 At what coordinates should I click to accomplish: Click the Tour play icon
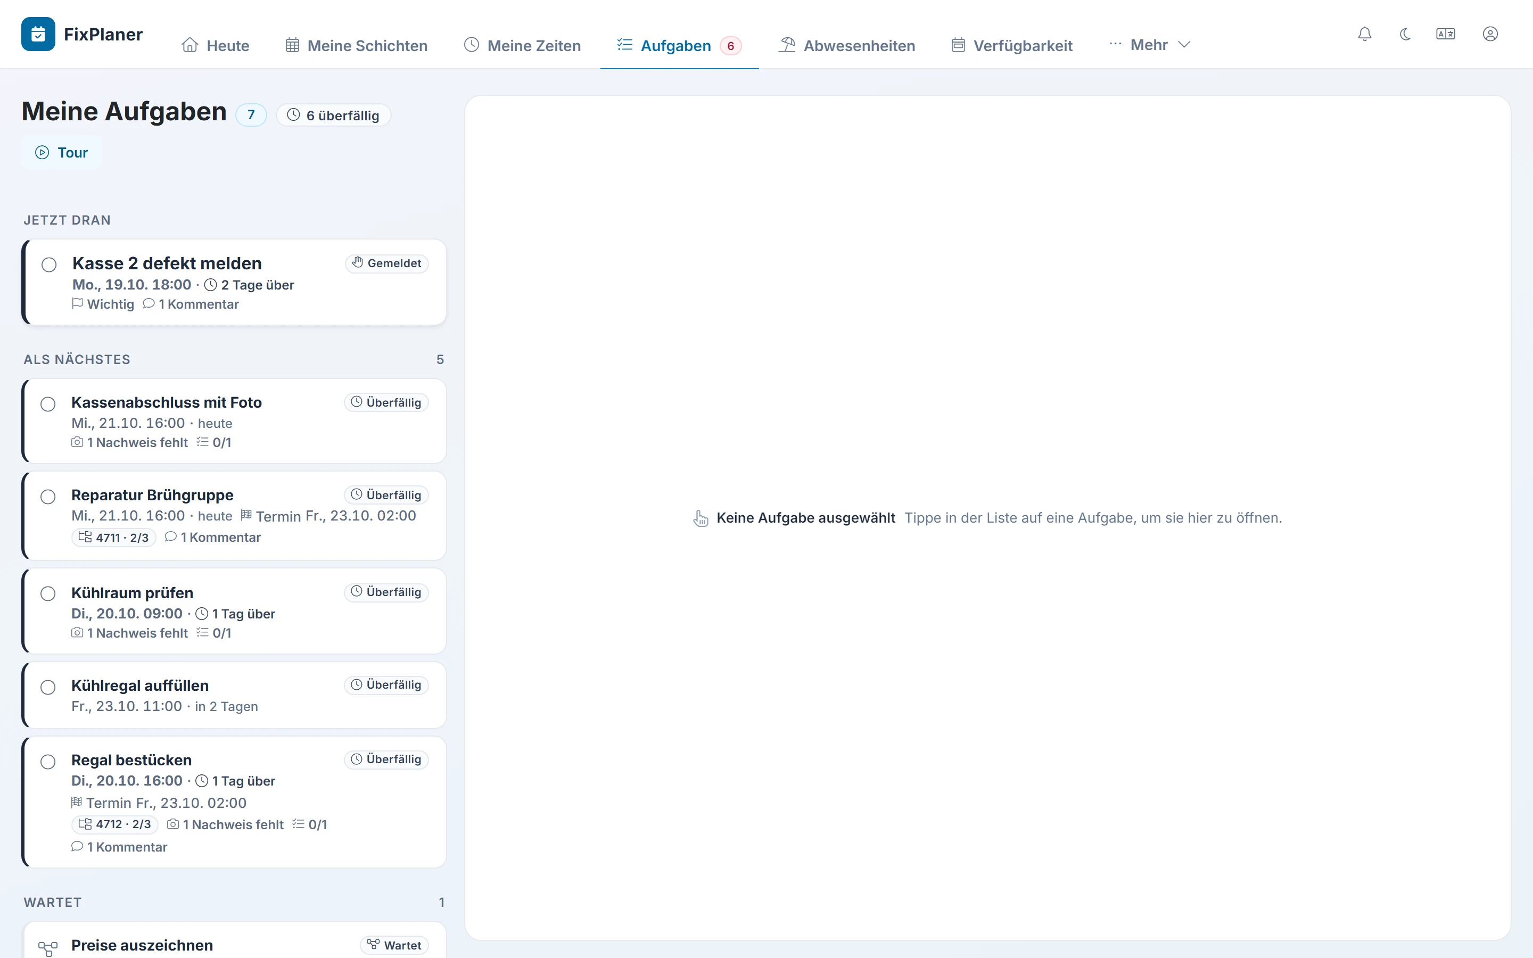point(42,152)
